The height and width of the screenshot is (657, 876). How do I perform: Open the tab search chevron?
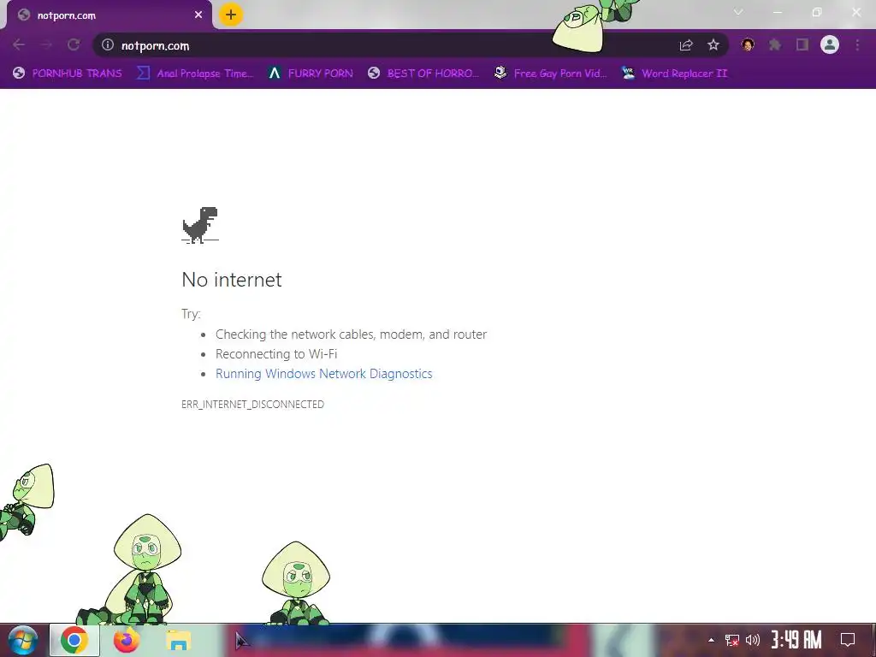coord(738,12)
